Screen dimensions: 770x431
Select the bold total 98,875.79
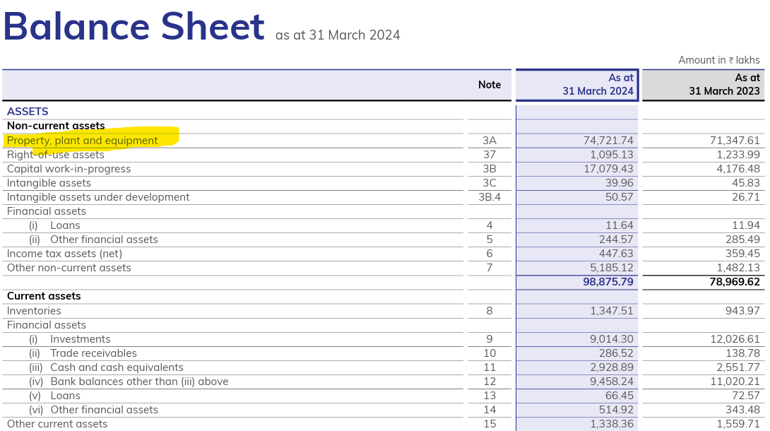click(x=598, y=282)
